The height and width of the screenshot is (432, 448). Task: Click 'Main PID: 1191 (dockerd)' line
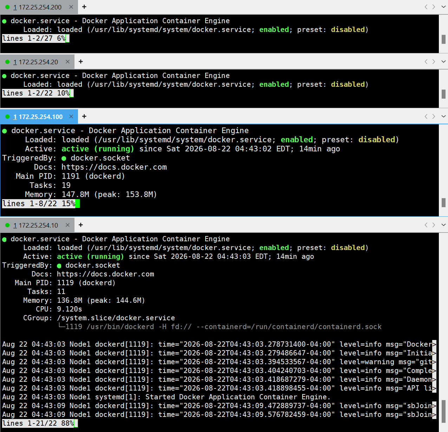[x=70, y=176]
